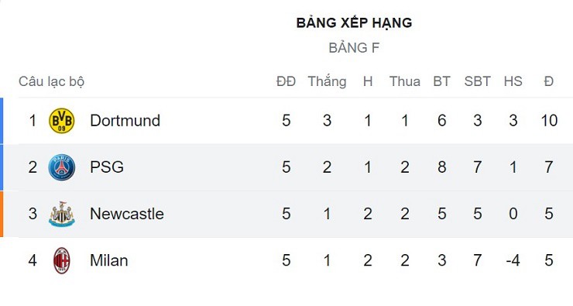This screenshot has height=306, width=573.
Task: Click the Newcastle club crest
Action: click(62, 214)
